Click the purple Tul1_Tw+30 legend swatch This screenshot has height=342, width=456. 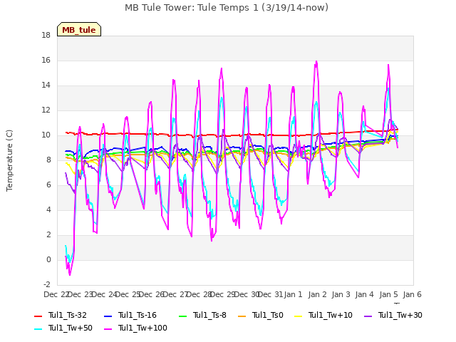pos(368,316)
